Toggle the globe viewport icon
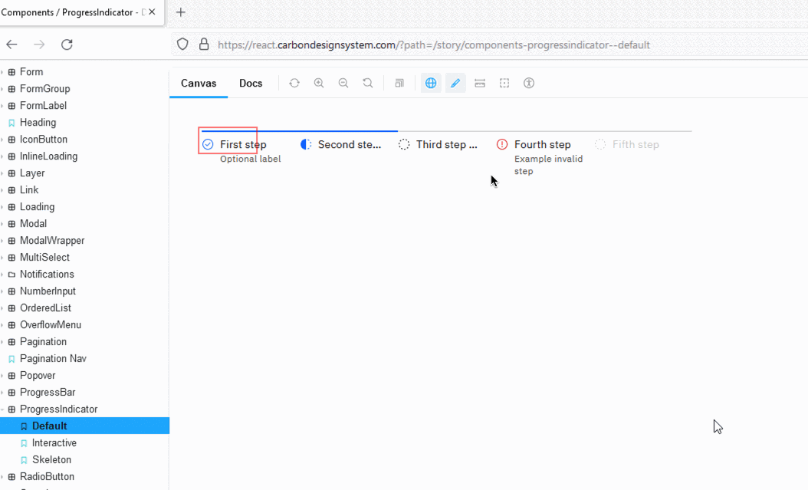The height and width of the screenshot is (490, 808). (430, 83)
